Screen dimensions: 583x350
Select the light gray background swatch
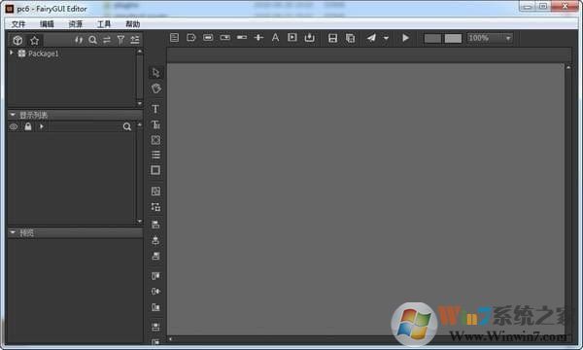pyautogui.click(x=453, y=38)
